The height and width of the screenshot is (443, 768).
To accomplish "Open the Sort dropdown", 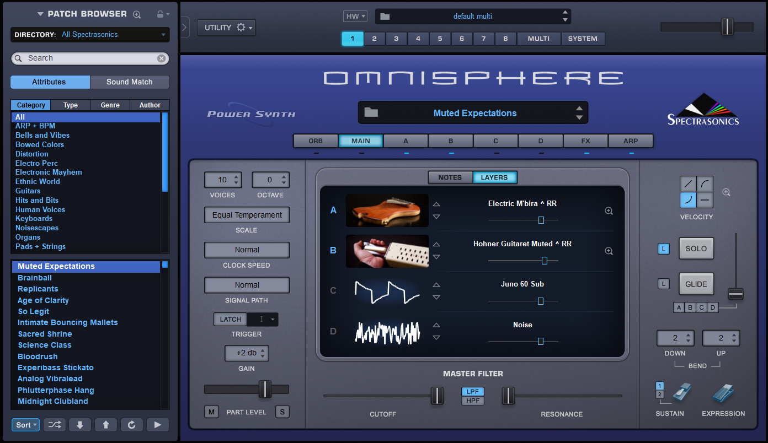I will tap(26, 425).
